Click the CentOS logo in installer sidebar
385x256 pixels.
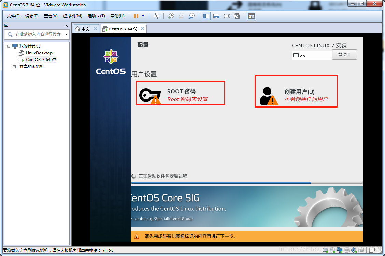pos(111,62)
